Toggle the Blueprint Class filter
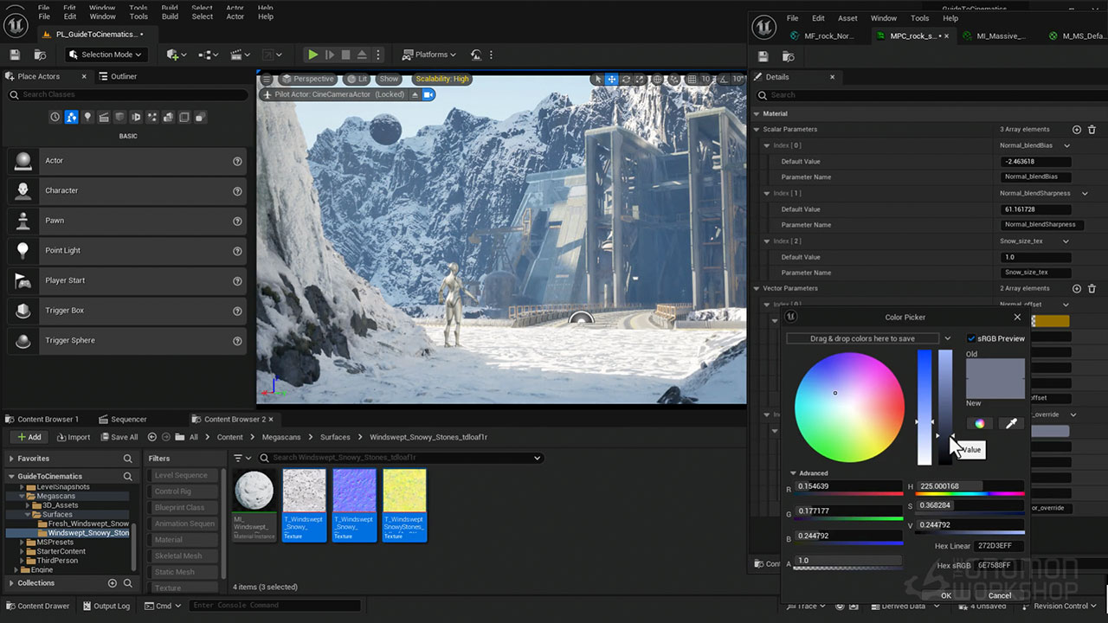This screenshot has width=1108, height=623. point(181,508)
